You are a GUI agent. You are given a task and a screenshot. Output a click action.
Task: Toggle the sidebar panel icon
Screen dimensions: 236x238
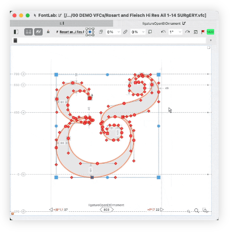(16, 32)
